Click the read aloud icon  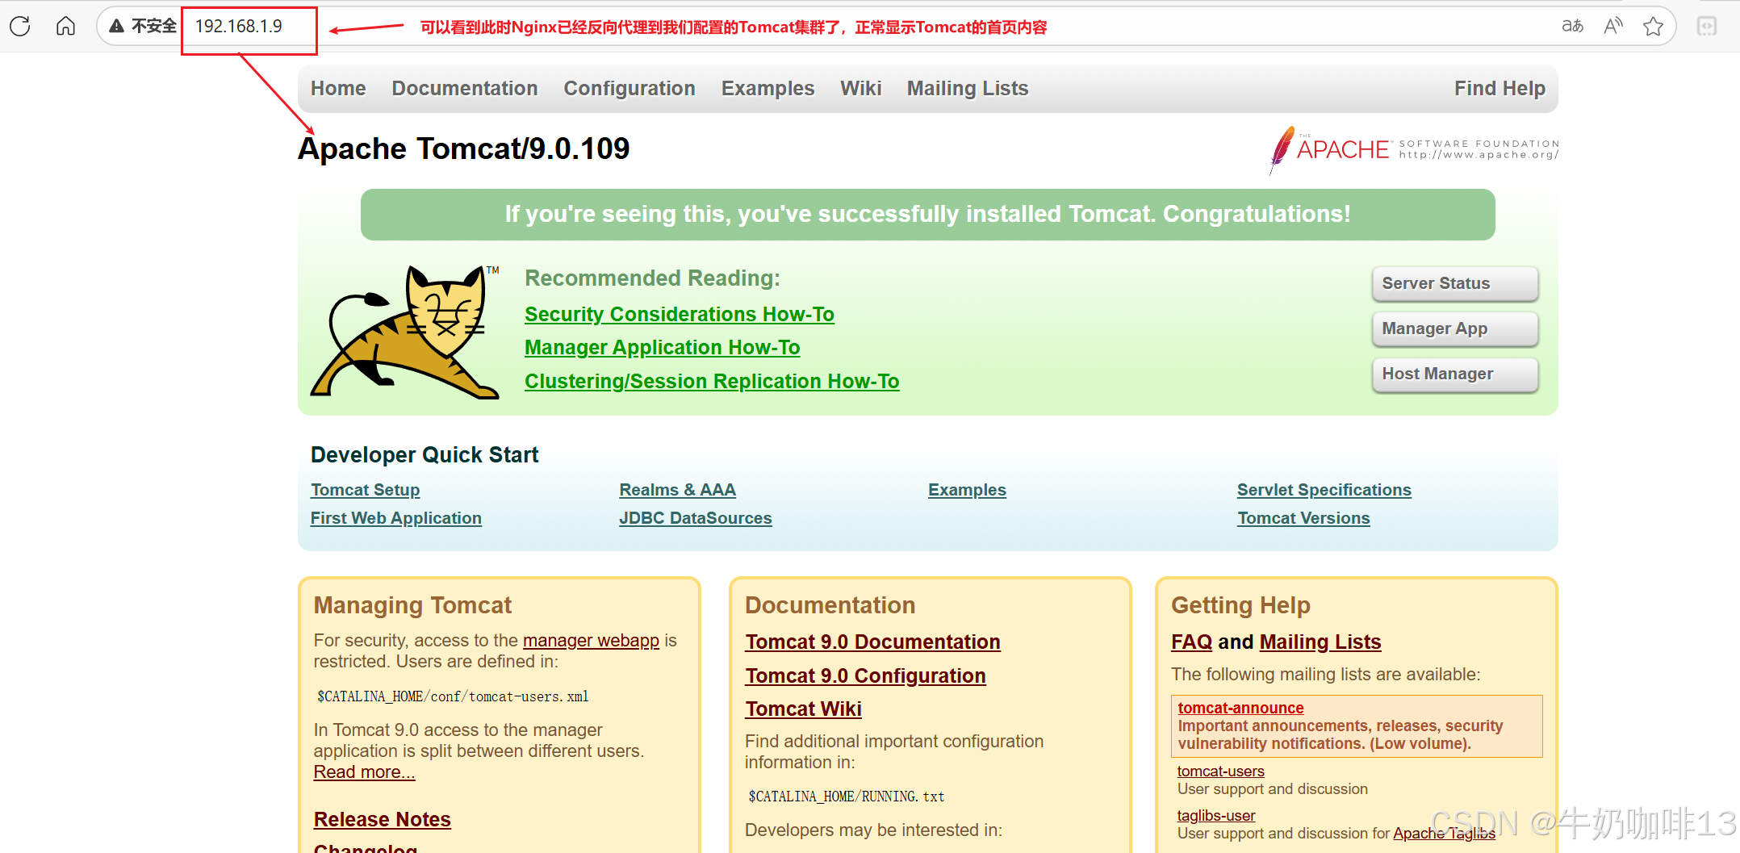[1612, 26]
